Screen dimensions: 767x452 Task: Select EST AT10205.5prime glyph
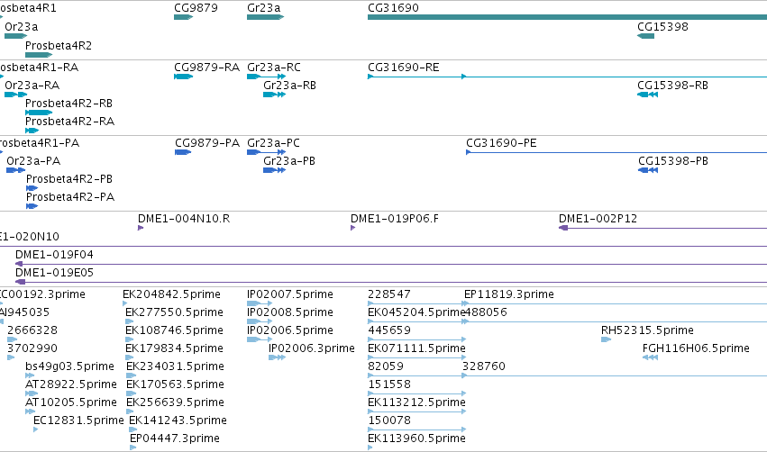(x=31, y=411)
